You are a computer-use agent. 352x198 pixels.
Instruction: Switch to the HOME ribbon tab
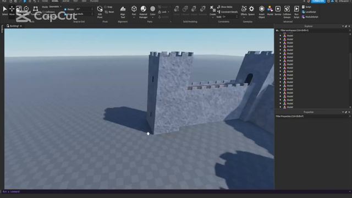click(45, 1)
